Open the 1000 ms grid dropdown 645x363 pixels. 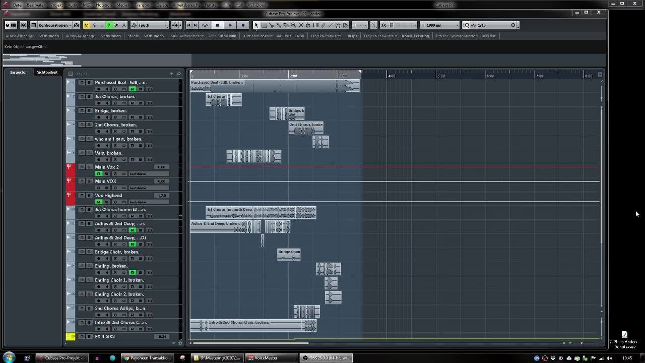pos(440,25)
